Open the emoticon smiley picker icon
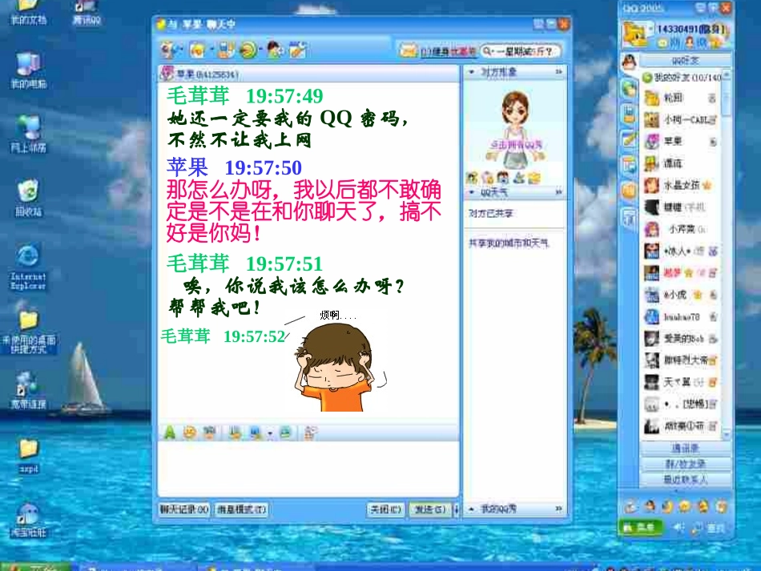This screenshot has height=571, width=761. (189, 432)
